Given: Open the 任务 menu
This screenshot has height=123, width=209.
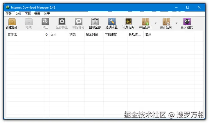Looking at the screenshot, I should [x=8, y=14].
